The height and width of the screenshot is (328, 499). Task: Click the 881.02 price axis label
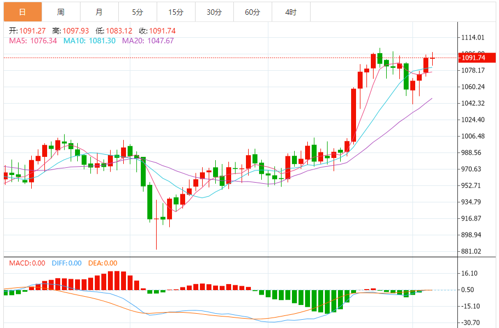[x=471, y=252]
